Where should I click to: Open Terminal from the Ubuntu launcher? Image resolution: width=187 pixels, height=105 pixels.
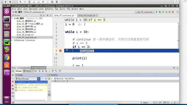tap(7, 19)
